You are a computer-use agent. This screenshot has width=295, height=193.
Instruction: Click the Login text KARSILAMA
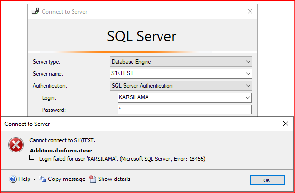point(134,97)
